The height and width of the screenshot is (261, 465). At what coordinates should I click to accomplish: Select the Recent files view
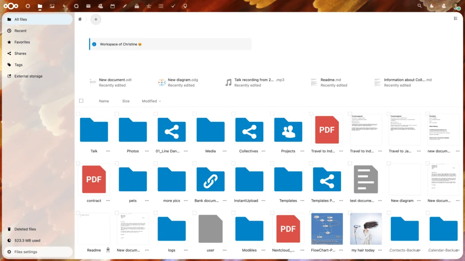coord(38,31)
